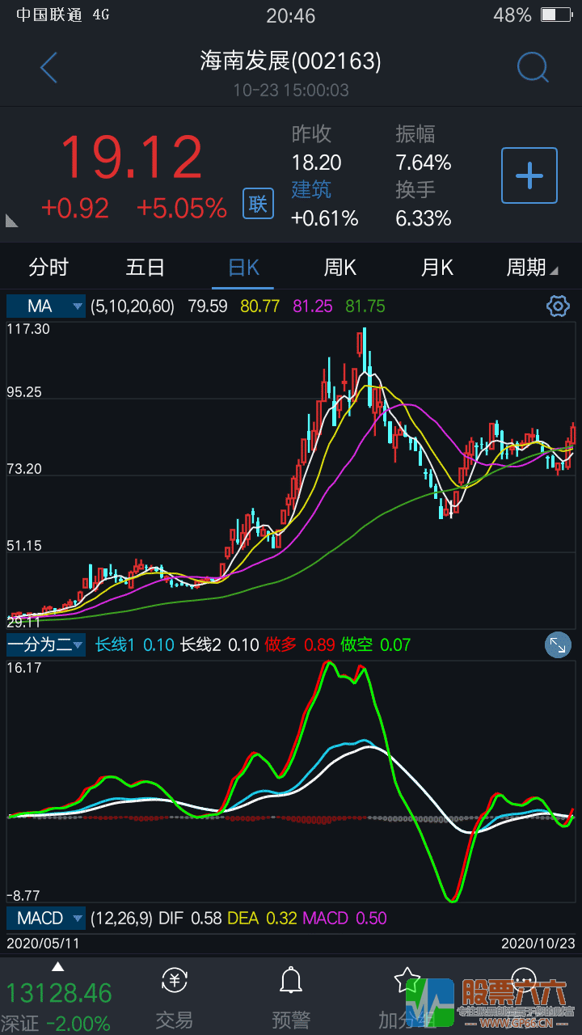Viewport: 582px width, 1035px height.
Task: Tap battery indicator in status bar
Action: click(555, 15)
